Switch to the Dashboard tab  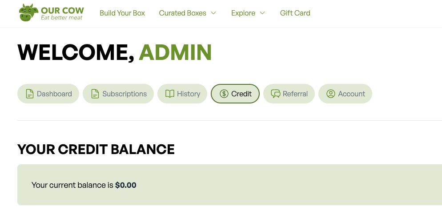[48, 94]
